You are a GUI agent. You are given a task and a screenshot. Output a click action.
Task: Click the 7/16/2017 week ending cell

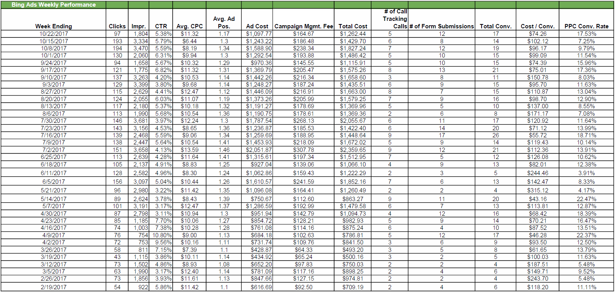[54, 135]
